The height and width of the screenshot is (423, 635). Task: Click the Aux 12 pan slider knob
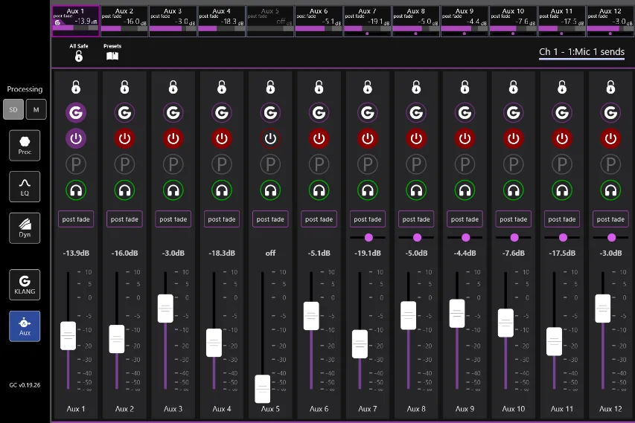click(x=611, y=238)
